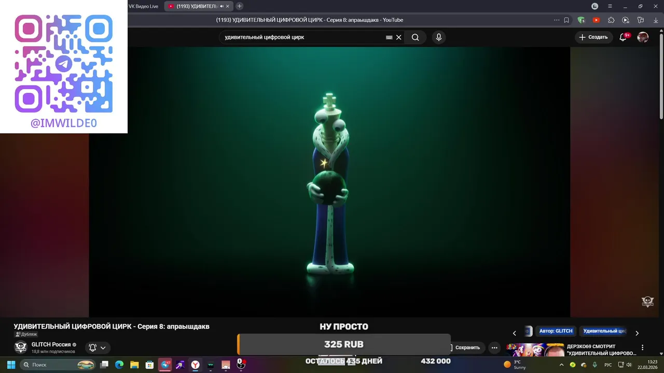Click the scrollbar up arrow
The width and height of the screenshot is (664, 373).
661,31
